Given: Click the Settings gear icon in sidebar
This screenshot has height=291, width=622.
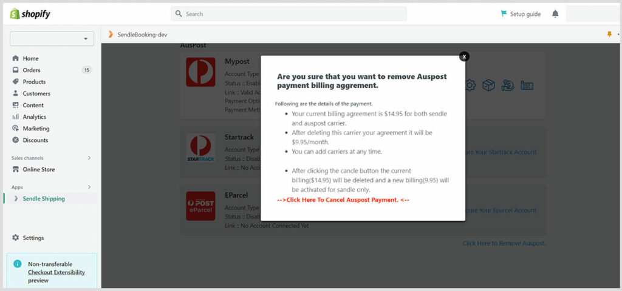Looking at the screenshot, I should pyautogui.click(x=15, y=238).
